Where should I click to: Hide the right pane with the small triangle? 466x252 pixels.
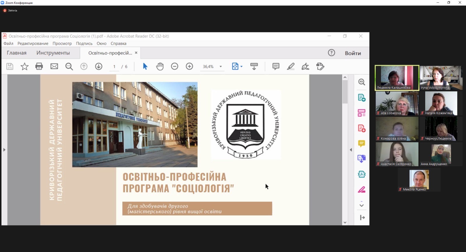tap(351, 150)
